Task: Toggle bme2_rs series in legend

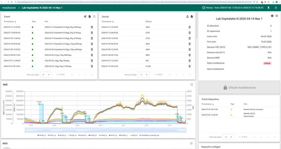Action: [x=62, y=135]
